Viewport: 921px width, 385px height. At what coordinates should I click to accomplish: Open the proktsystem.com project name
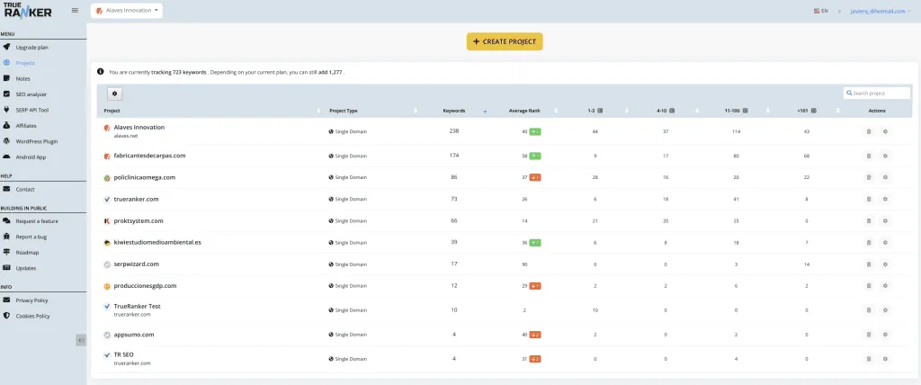[x=139, y=221]
